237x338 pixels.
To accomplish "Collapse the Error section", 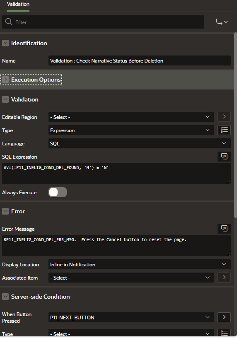I will click(x=5, y=211).
